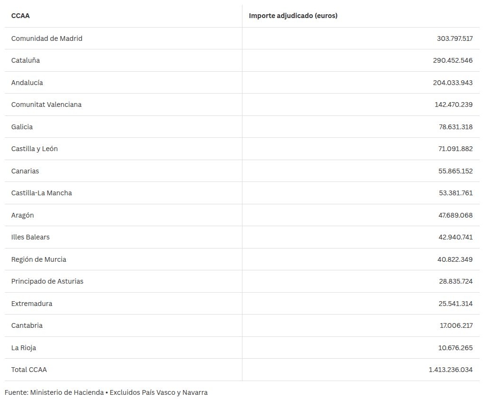The height and width of the screenshot is (401, 483).
Task: Select the Comunidad de Madrid row label
Action: [x=47, y=38]
